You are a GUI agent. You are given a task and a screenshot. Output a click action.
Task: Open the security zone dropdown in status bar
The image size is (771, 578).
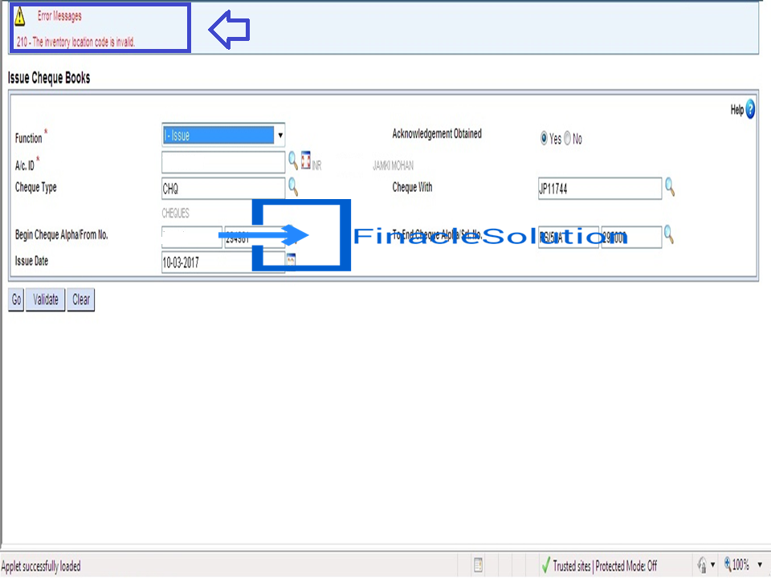click(713, 565)
